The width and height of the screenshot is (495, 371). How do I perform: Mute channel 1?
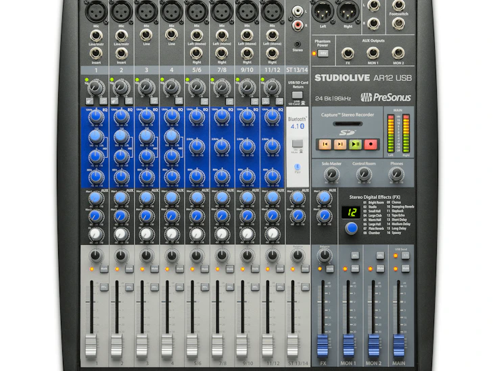(x=104, y=269)
